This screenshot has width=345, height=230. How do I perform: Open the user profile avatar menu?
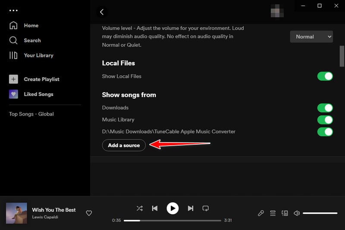[277, 11]
